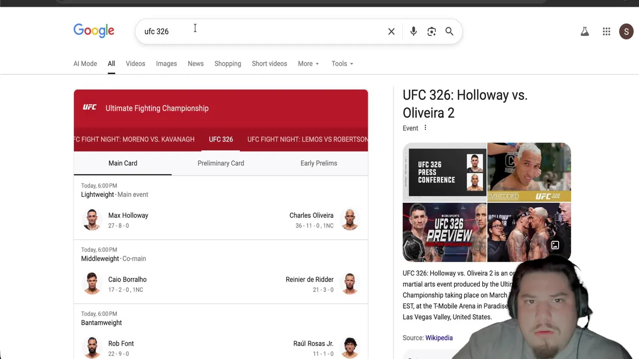Open the Main Card tab
This screenshot has width=639, height=359.
tap(123, 163)
